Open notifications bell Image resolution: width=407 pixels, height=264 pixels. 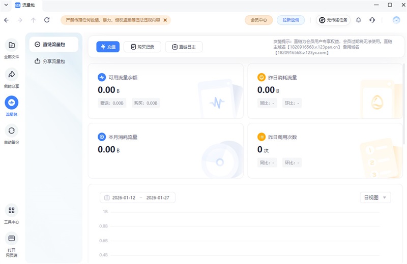point(359,20)
